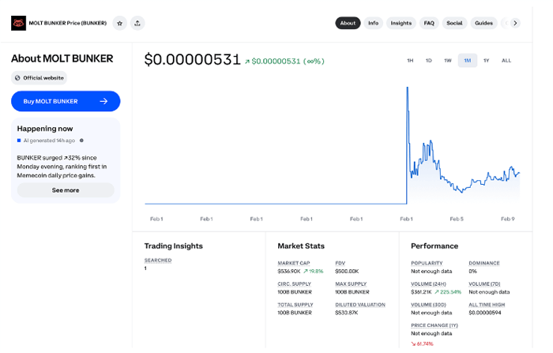Show the 1Y price chart
The width and height of the screenshot is (553, 353).
coord(487,61)
